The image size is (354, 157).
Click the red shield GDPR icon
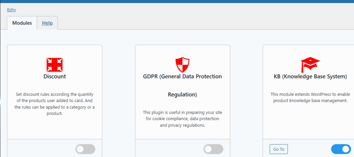(x=183, y=65)
